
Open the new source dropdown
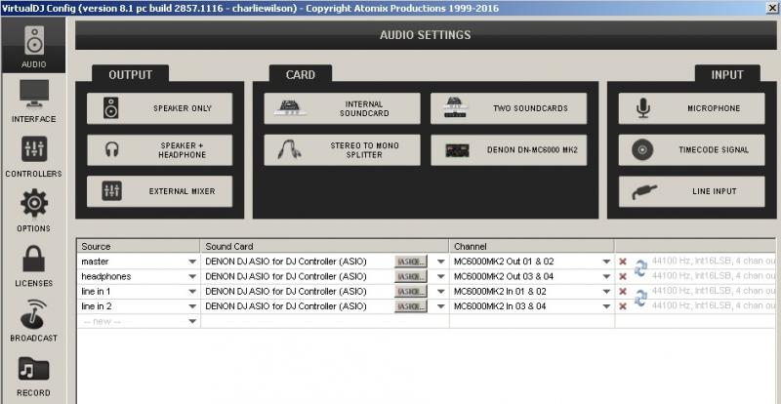[x=192, y=321]
